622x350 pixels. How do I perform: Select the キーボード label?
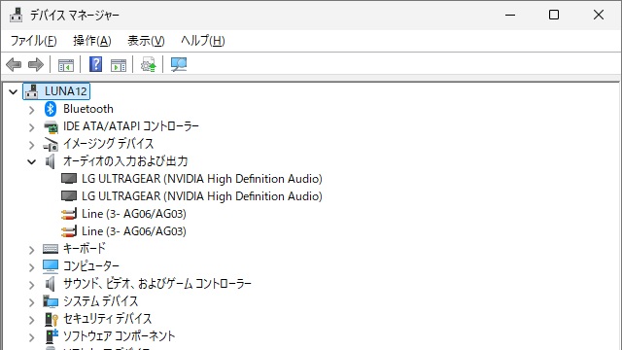(x=85, y=249)
